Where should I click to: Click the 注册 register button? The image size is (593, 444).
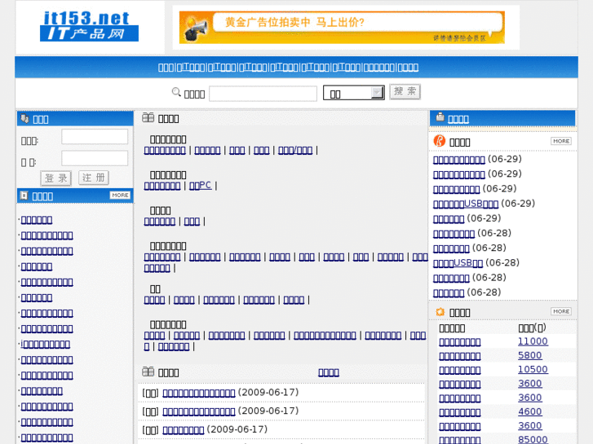[94, 178]
